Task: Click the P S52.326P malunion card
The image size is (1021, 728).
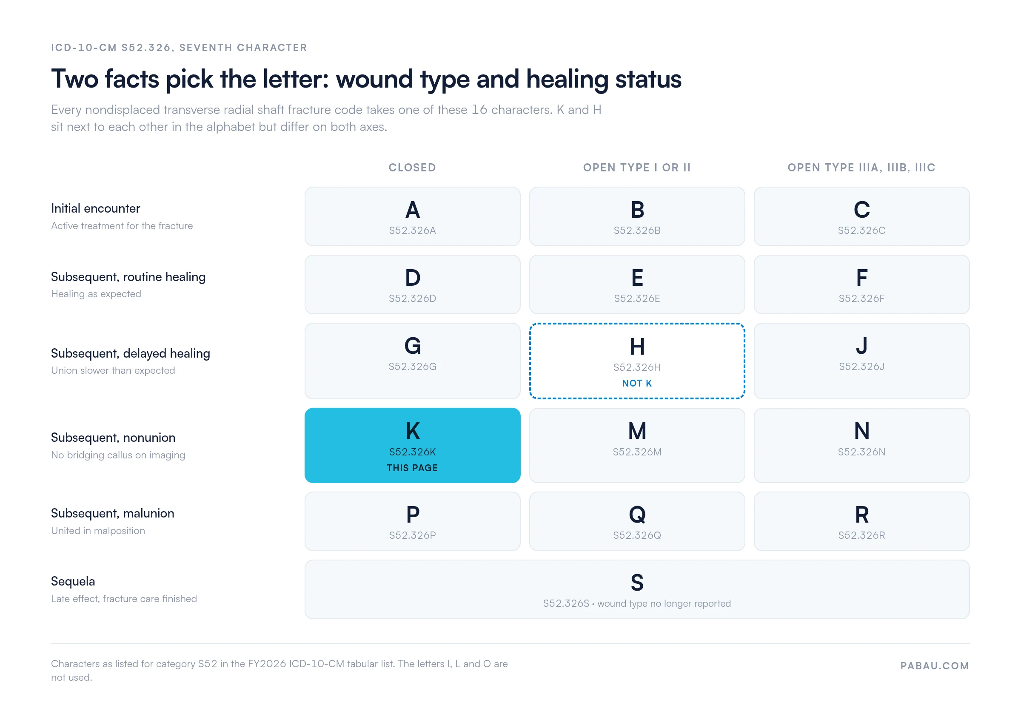Action: coord(412,521)
